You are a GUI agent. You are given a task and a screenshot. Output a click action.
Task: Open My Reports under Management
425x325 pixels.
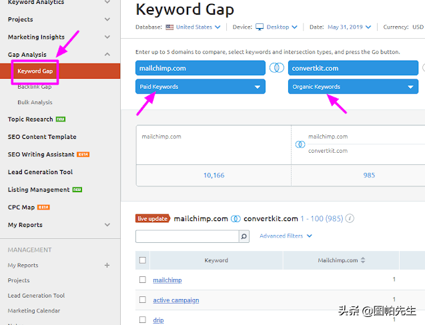(23, 265)
